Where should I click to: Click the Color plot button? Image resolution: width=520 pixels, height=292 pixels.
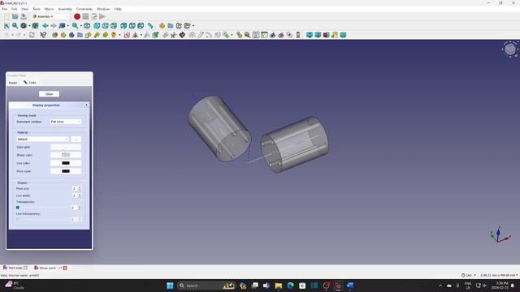pos(66,147)
